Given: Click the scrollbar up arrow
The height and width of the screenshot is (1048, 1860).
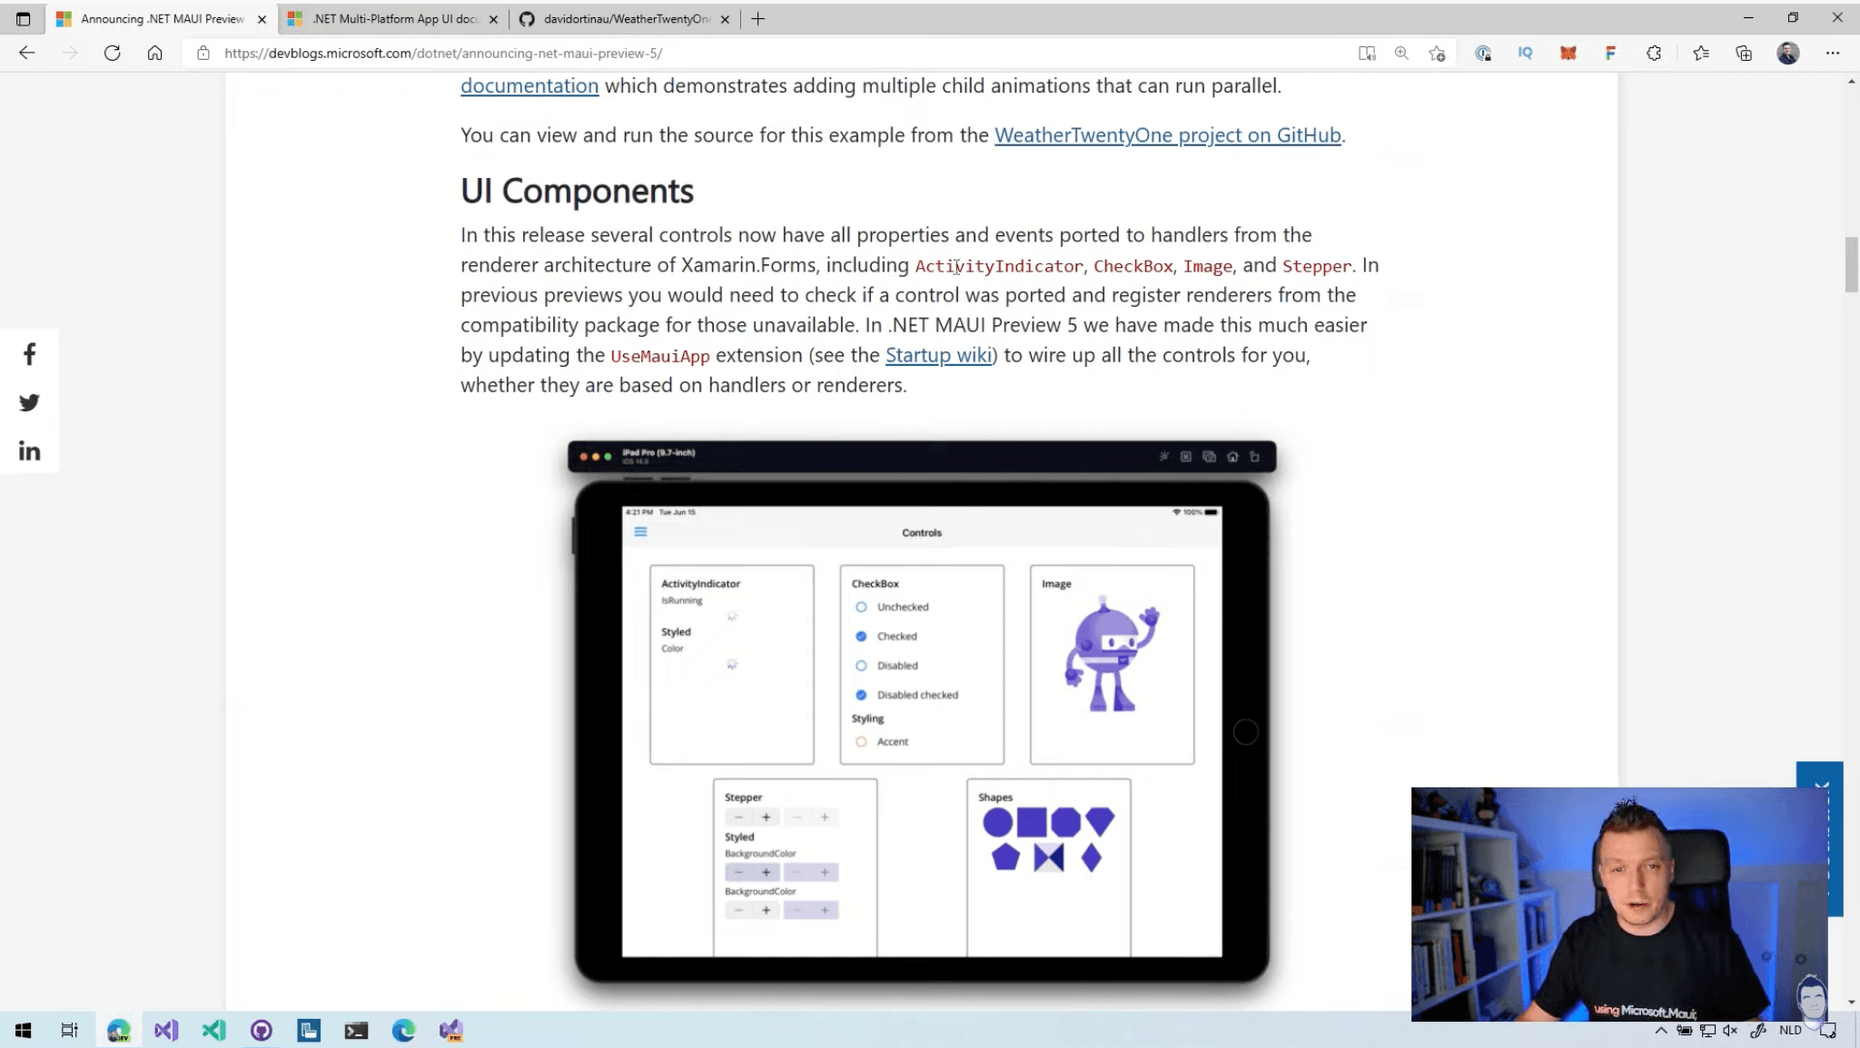Looking at the screenshot, I should tap(1851, 82).
